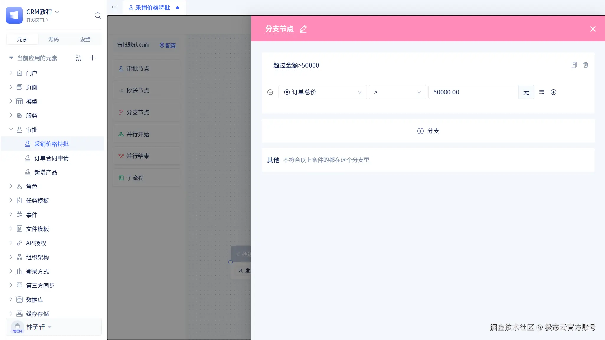
Task: Collapse the left sidebar panel
Action: [x=115, y=8]
